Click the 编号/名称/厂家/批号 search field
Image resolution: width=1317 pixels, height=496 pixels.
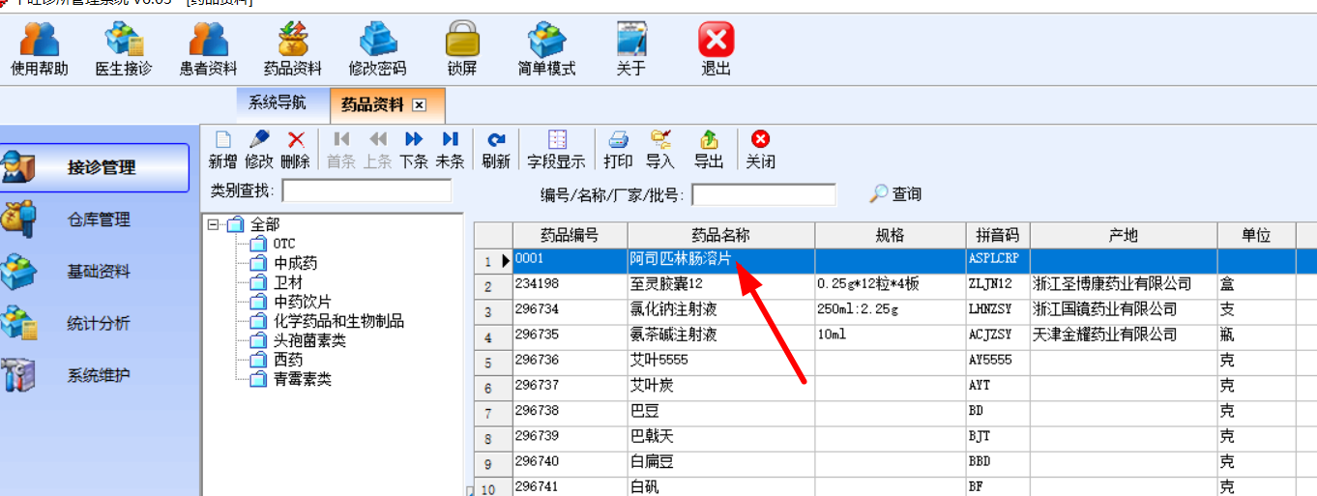[x=764, y=194]
